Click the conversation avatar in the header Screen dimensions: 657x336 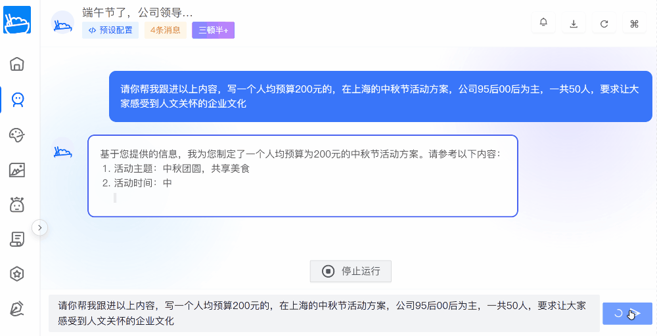(63, 22)
